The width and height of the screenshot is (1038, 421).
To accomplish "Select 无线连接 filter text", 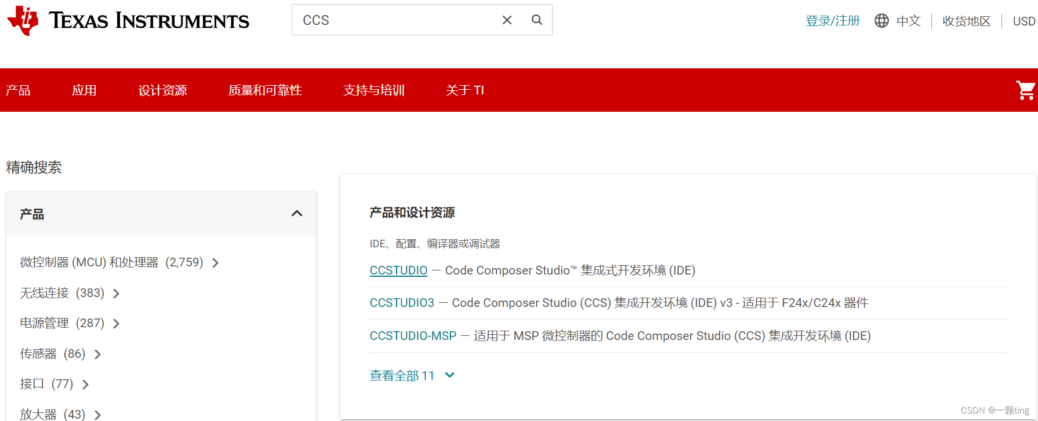I will pos(44,293).
